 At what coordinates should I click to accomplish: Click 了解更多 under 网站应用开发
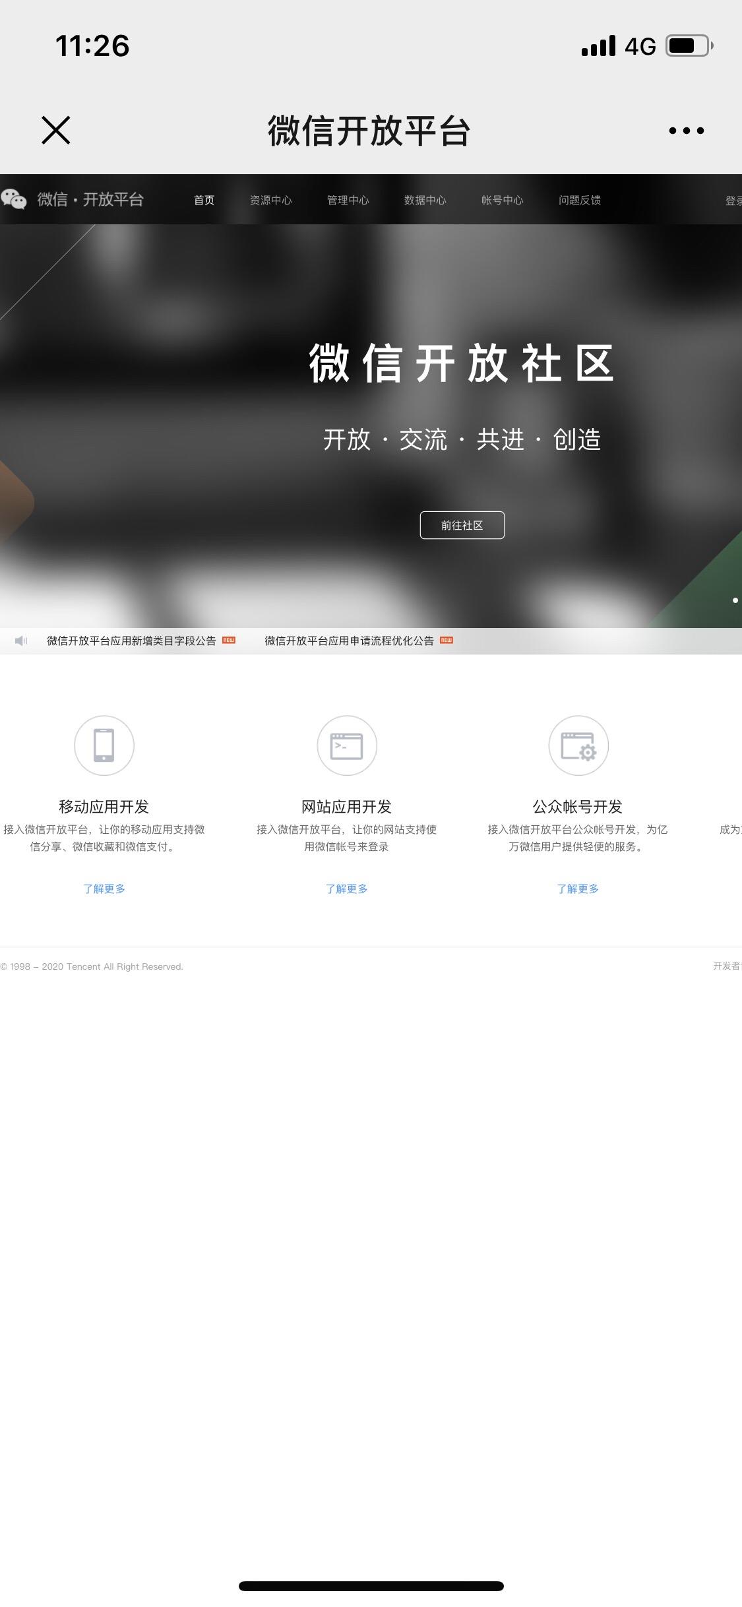coord(347,889)
